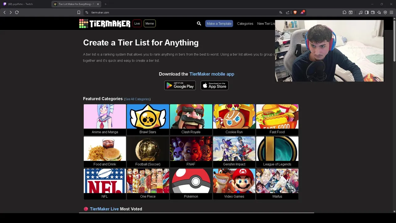
Task: Open the Fast Food category
Action: point(277,120)
